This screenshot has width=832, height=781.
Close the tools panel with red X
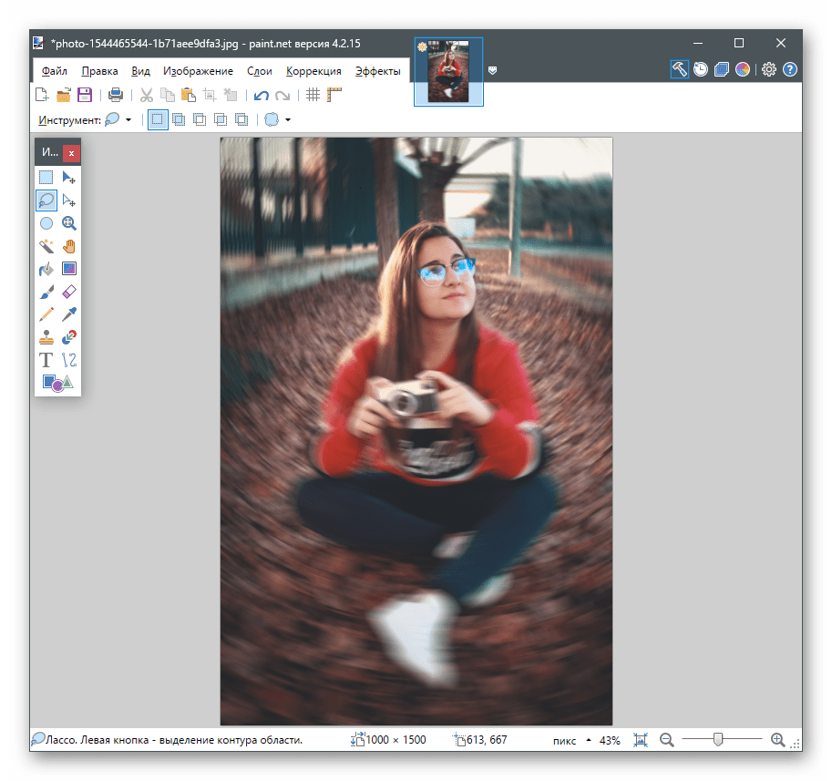[71, 153]
